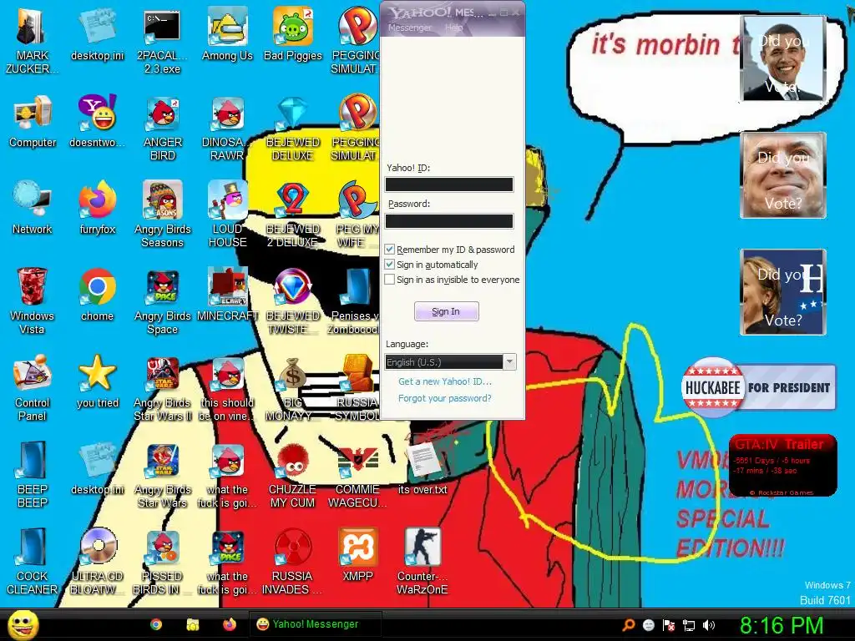Select the COMMIE WAGECU icon

tap(357, 474)
